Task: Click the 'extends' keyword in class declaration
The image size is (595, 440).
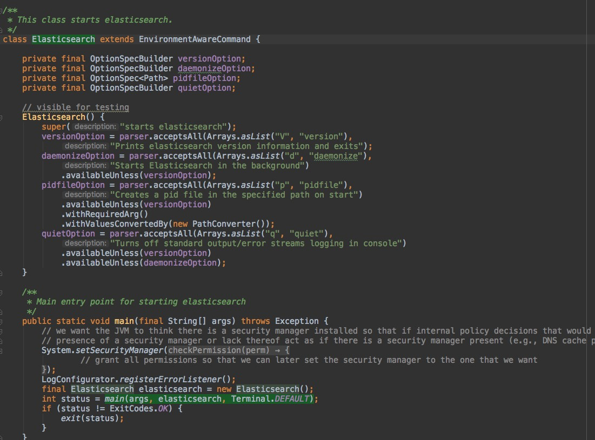Action: point(117,39)
